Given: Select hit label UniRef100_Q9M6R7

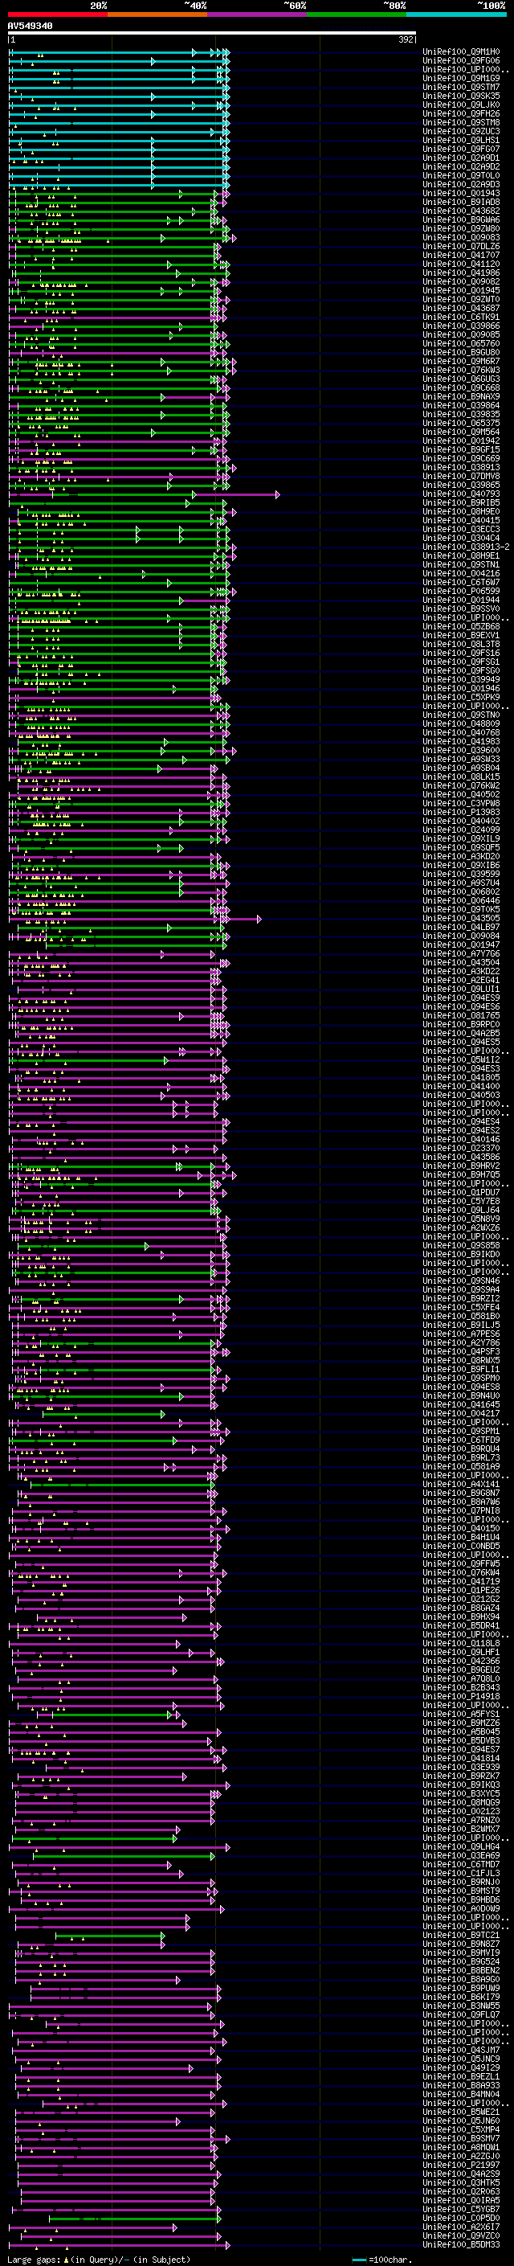Looking at the screenshot, I should (x=461, y=361).
